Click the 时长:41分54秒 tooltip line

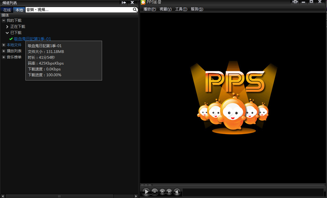click(41, 58)
